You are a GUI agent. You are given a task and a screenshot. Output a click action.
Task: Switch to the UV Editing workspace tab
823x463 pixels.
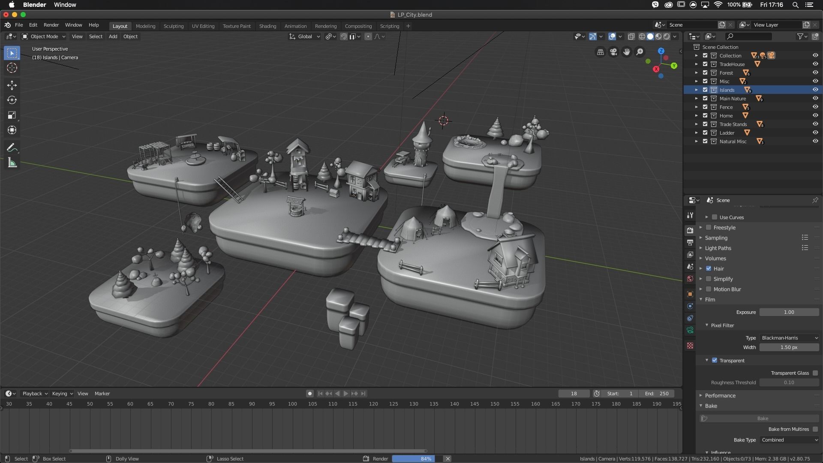(203, 26)
